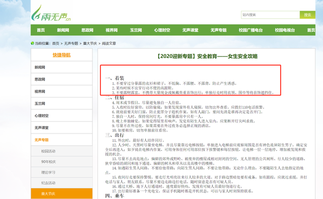Click the 重大节庆 breadcrumb link
The width and height of the screenshot is (323, 199).
coord(90,43)
